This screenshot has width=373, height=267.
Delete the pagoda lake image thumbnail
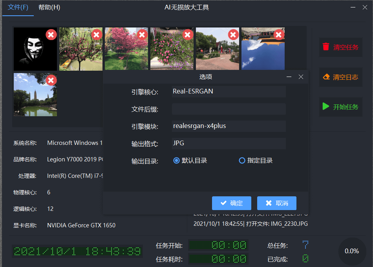click(x=51, y=80)
